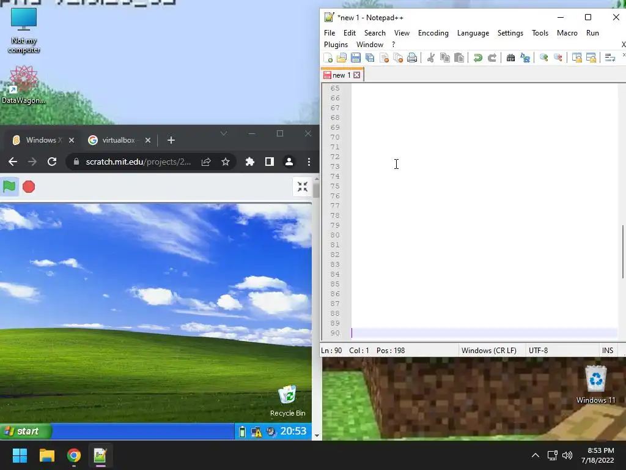The image size is (626, 470).
Task: Open the Window menu
Action: coord(370,44)
